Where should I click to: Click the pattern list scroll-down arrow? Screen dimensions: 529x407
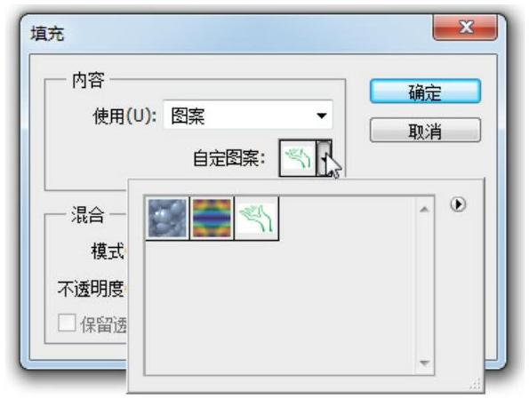[x=424, y=363]
